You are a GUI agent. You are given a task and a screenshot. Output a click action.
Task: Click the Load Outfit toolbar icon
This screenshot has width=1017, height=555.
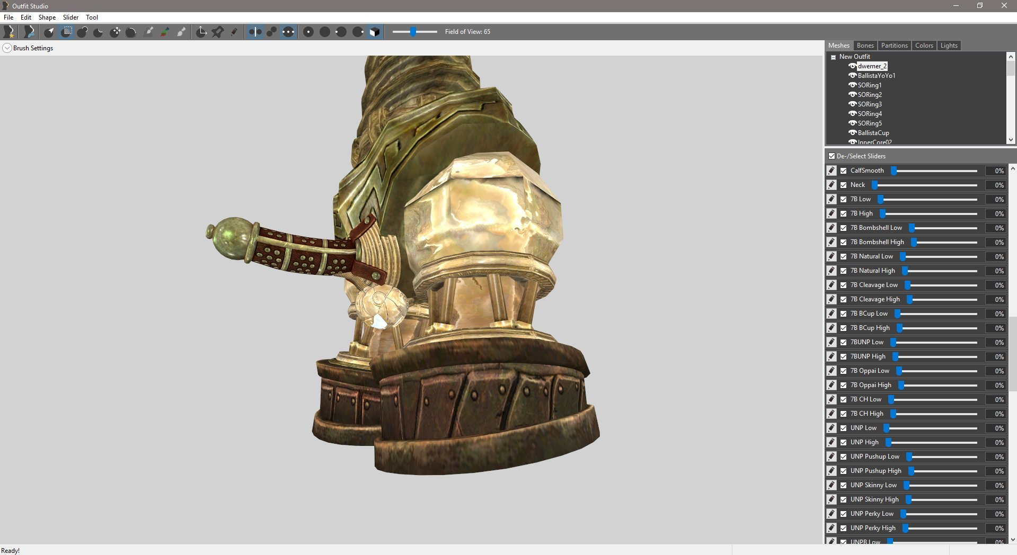pos(29,32)
